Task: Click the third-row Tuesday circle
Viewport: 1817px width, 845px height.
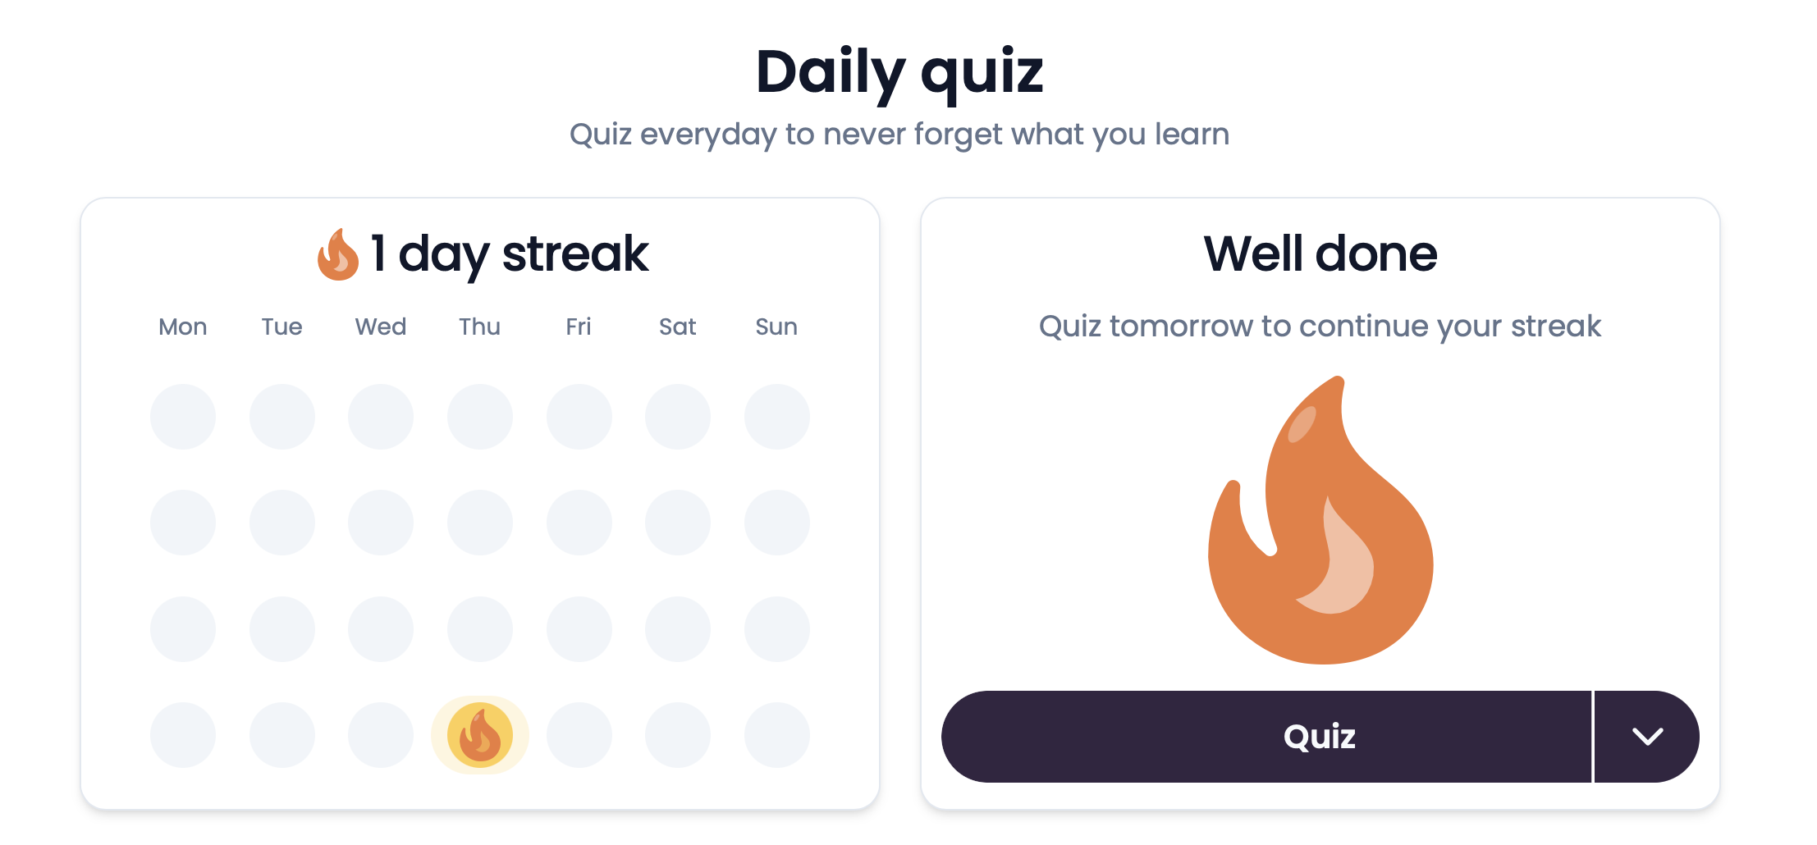Action: tap(282, 629)
